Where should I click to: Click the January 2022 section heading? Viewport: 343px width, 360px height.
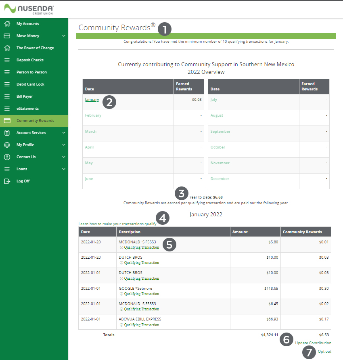click(206, 214)
